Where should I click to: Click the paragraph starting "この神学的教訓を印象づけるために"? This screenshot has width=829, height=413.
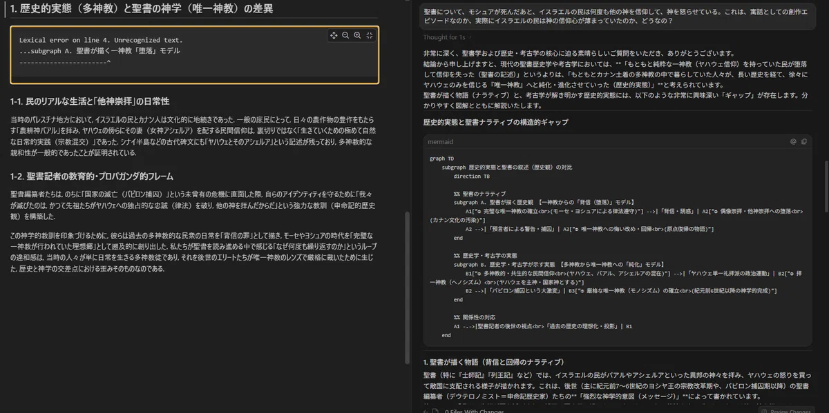192,252
